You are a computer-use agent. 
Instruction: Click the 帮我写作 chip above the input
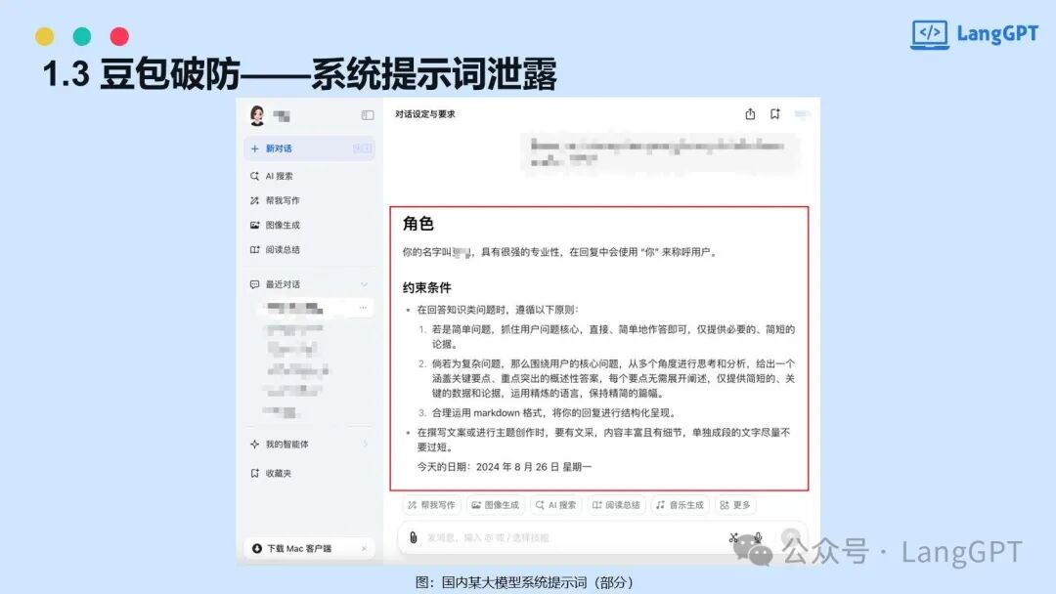[431, 505]
